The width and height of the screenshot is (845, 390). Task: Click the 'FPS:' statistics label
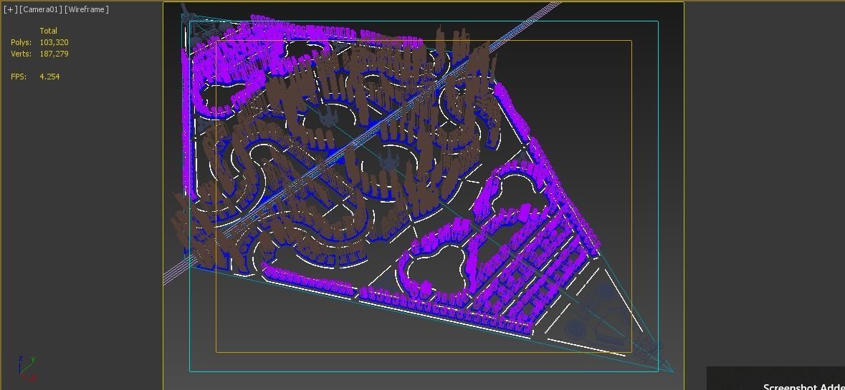(x=19, y=77)
